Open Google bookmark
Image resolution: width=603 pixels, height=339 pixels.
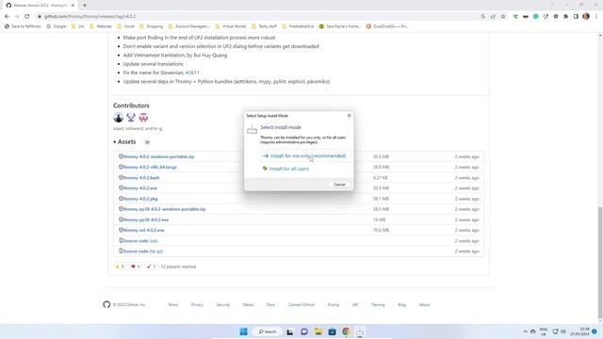click(57, 26)
